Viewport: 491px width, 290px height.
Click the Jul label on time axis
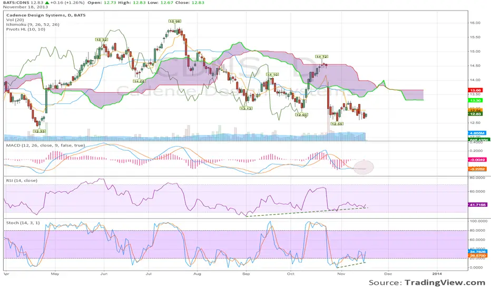pos(149,274)
